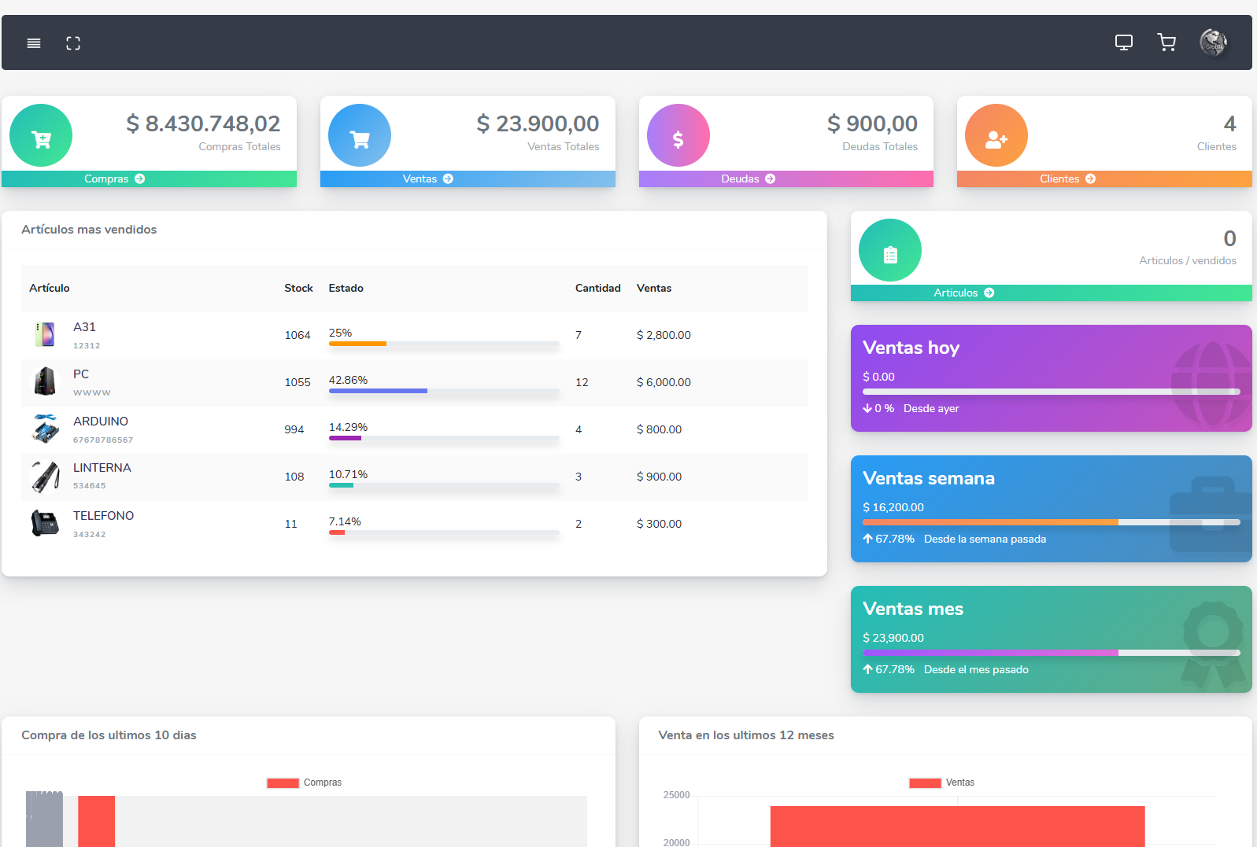Viewport: 1257px width, 847px height.
Task: Click the monitor icon in header
Action: click(x=1123, y=42)
